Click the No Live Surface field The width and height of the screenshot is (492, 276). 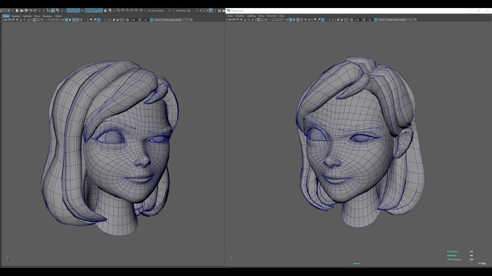[x=156, y=10]
